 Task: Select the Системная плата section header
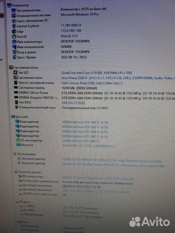tap(26, 67)
